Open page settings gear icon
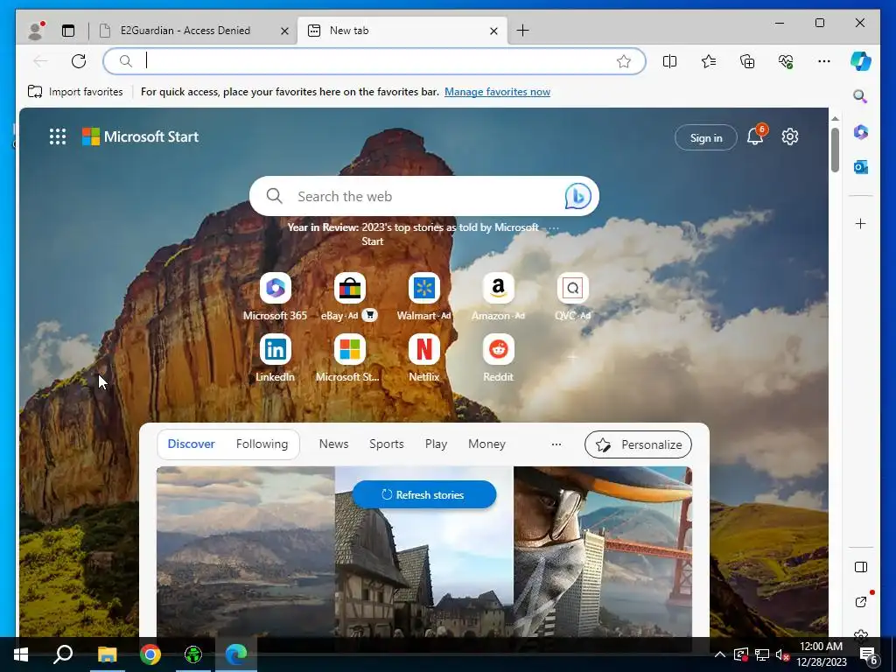This screenshot has width=896, height=672. [x=790, y=136]
